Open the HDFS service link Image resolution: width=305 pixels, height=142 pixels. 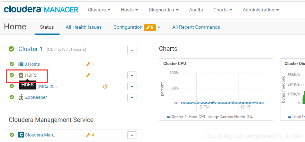[31, 75]
